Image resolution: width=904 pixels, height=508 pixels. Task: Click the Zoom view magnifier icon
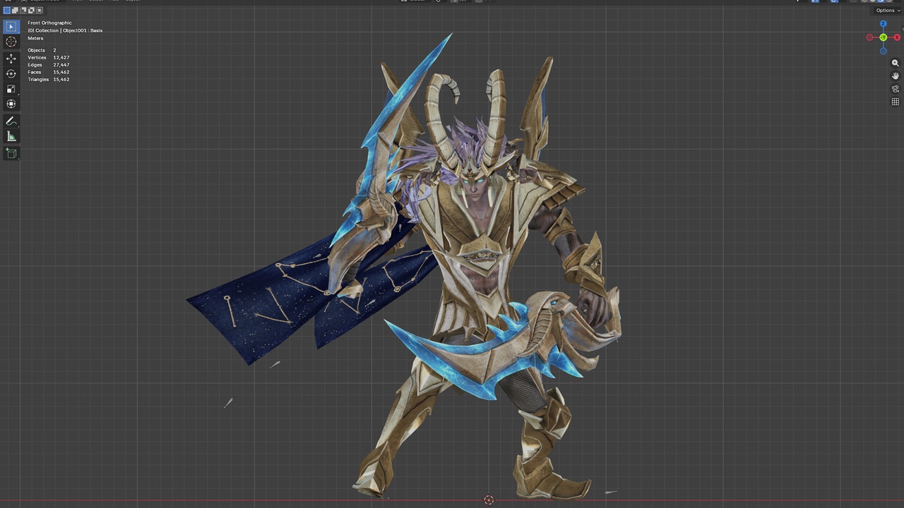click(895, 63)
